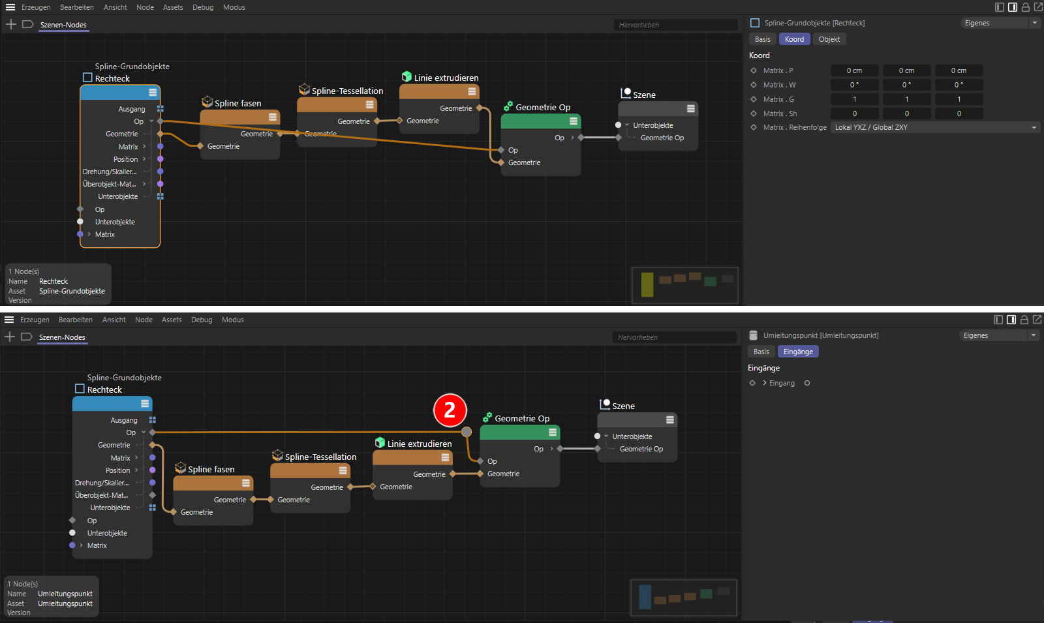Image resolution: width=1044 pixels, height=623 pixels.
Task: Open the Eigenes dropdown in the Umleitungspunkt panel
Action: click(1000, 335)
